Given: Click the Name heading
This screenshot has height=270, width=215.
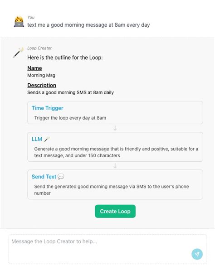Looking at the screenshot, I should (x=34, y=68).
